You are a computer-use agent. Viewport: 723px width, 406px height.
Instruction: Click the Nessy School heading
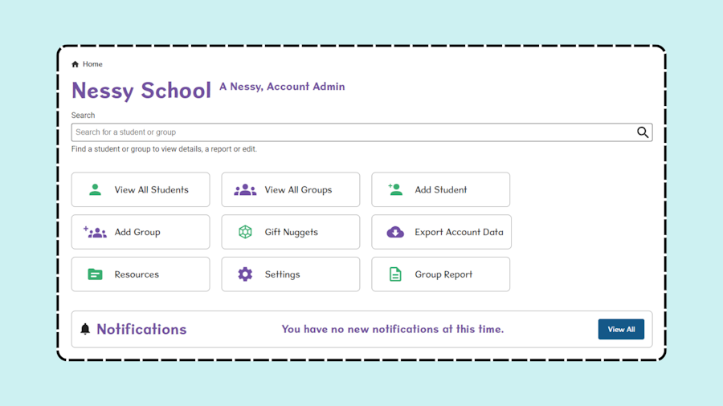pos(141,90)
